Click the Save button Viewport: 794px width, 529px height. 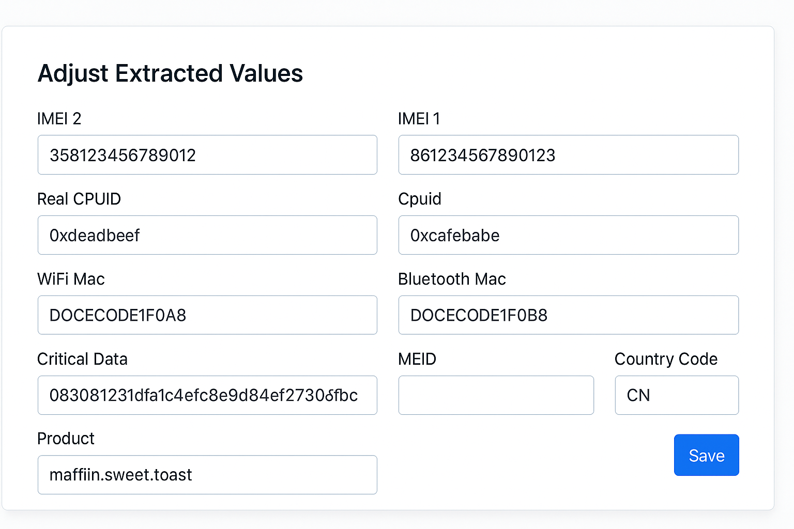(x=706, y=455)
